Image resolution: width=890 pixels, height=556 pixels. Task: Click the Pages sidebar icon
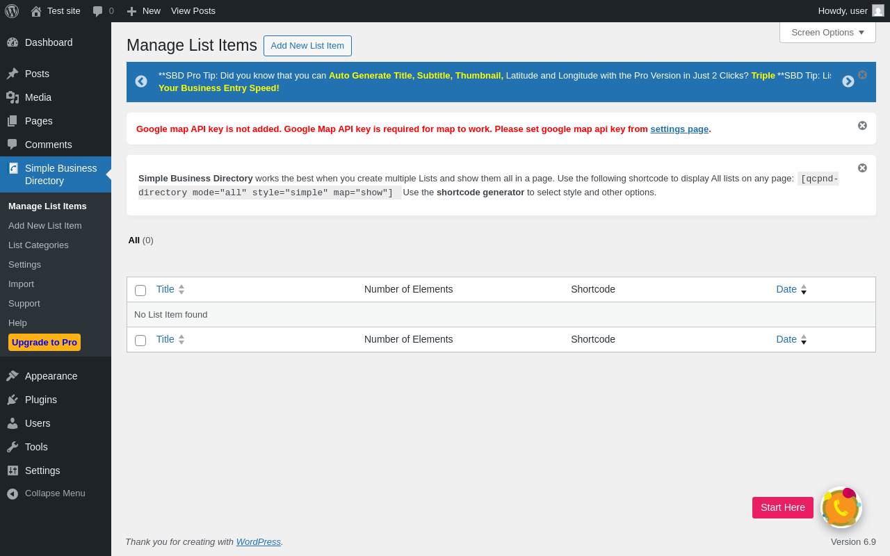click(x=13, y=121)
